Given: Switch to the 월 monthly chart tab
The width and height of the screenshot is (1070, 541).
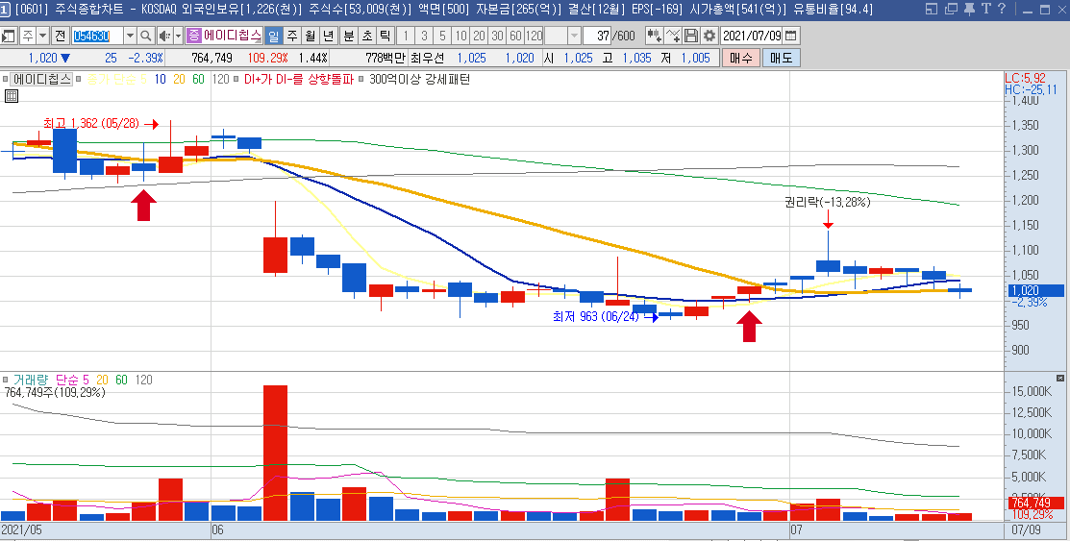Looking at the screenshot, I should coord(311,36).
